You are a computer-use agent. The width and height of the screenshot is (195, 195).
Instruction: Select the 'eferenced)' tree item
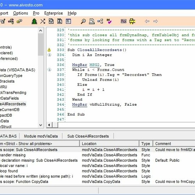point(9,58)
